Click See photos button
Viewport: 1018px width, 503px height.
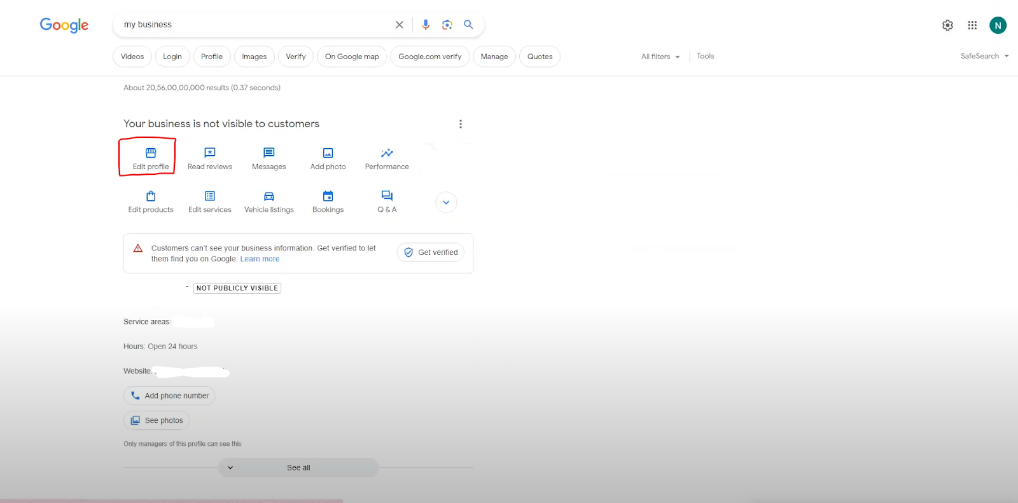pyautogui.click(x=157, y=420)
